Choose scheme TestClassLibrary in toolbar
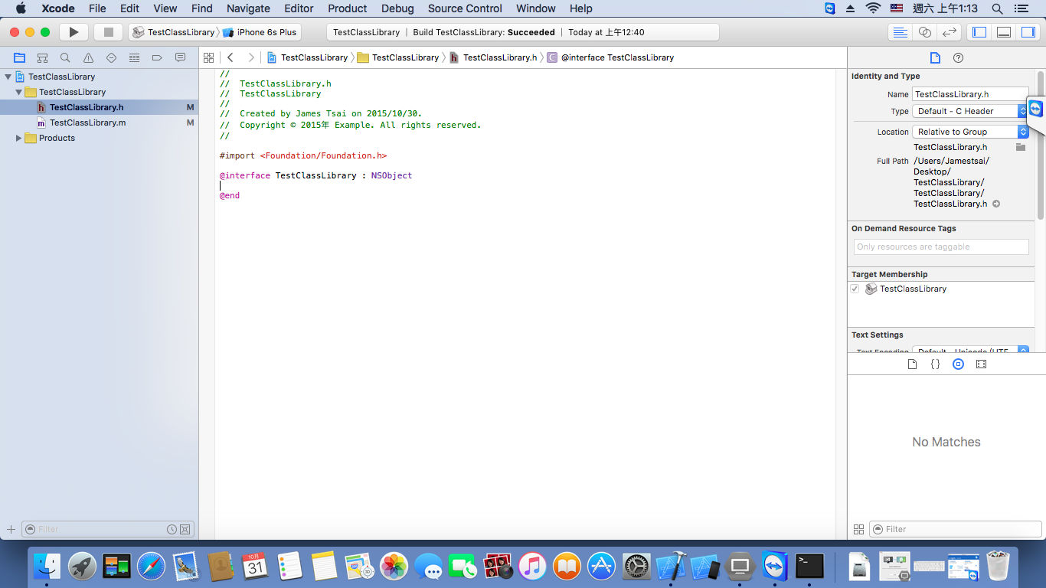This screenshot has width=1046, height=588. tap(174, 32)
